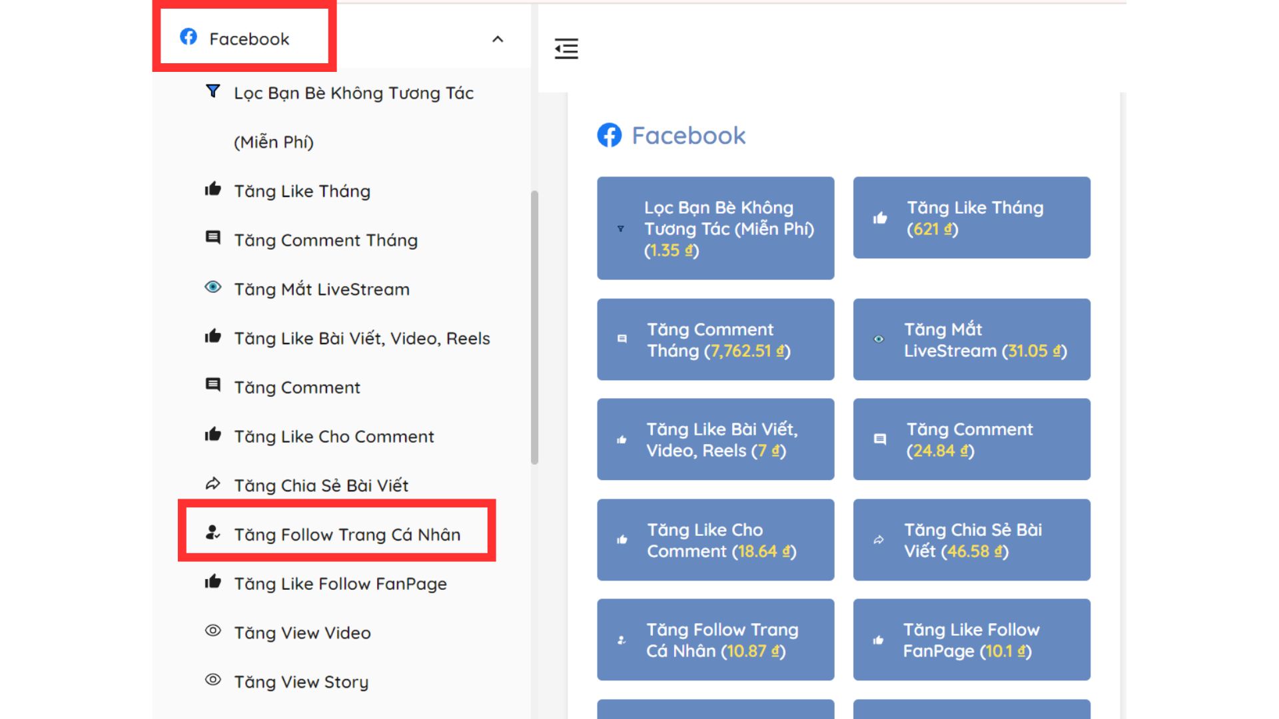Click the filter icon beside Lọc Bạn Bè
This screenshot has width=1279, height=719.
click(213, 91)
